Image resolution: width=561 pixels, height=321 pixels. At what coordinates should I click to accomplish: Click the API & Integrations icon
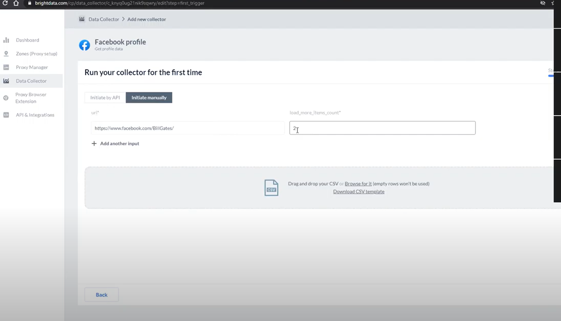[x=6, y=115]
